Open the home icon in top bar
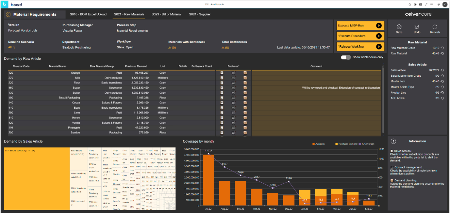Image resolution: width=450 pixels, height=213 pixels. pos(410,5)
